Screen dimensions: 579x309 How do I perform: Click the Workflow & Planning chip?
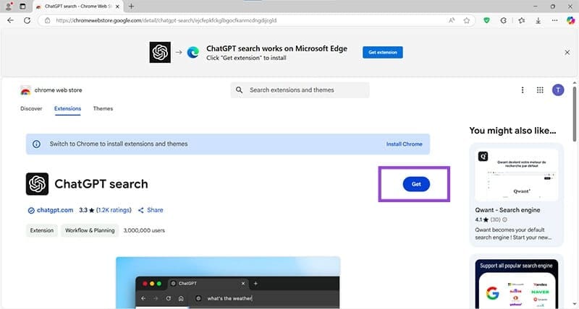point(90,230)
